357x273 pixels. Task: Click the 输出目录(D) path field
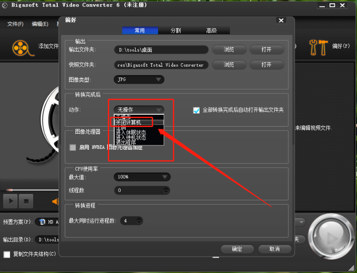(47, 239)
